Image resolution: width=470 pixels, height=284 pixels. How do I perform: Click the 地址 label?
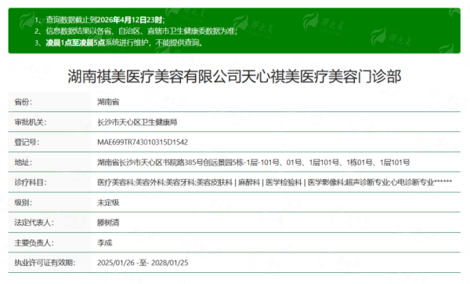coord(23,162)
